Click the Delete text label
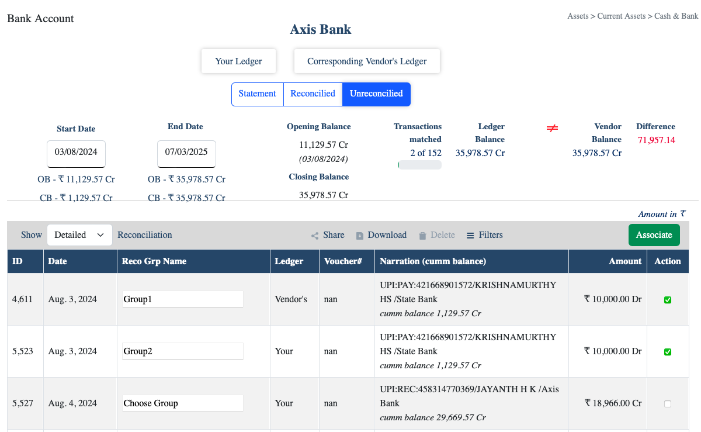Screen dimensions: 701x432 443,235
